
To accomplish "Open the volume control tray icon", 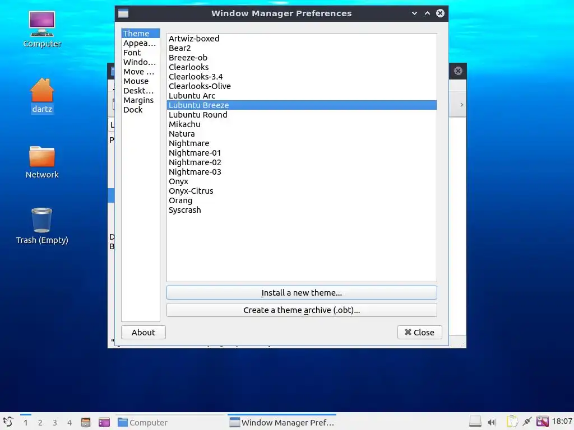I will pyautogui.click(x=492, y=422).
